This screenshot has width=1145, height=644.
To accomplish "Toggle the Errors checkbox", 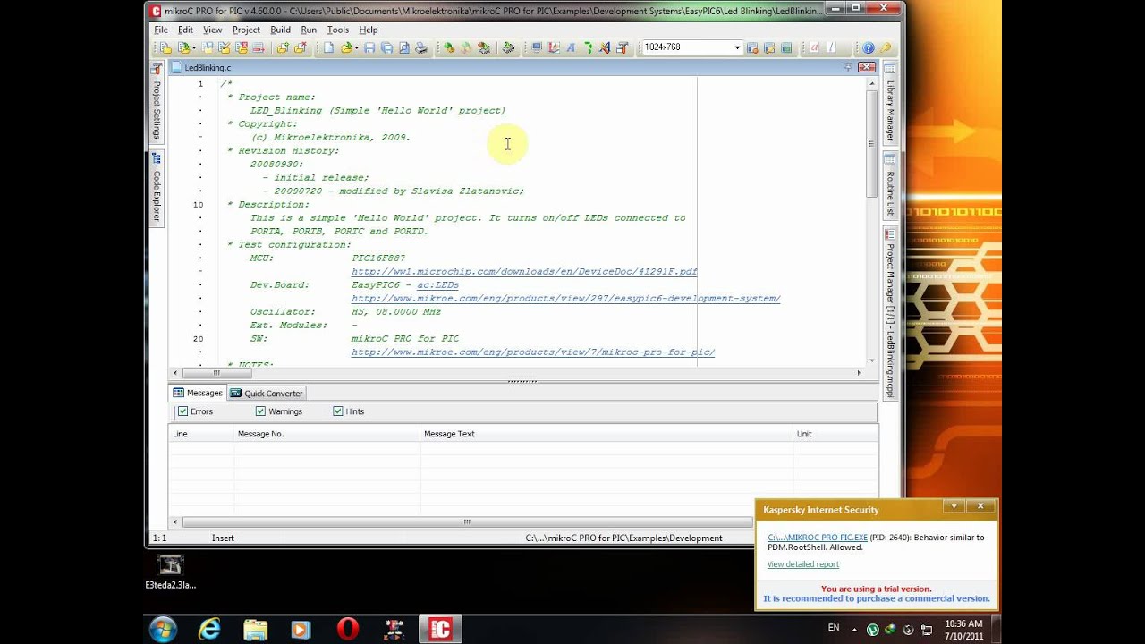I will [182, 411].
